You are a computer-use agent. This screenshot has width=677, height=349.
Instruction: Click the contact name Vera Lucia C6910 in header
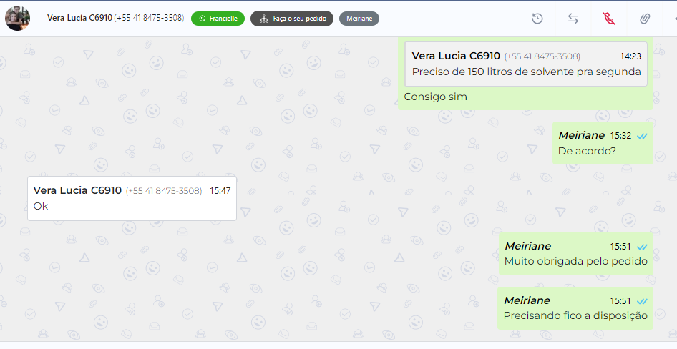coord(79,18)
